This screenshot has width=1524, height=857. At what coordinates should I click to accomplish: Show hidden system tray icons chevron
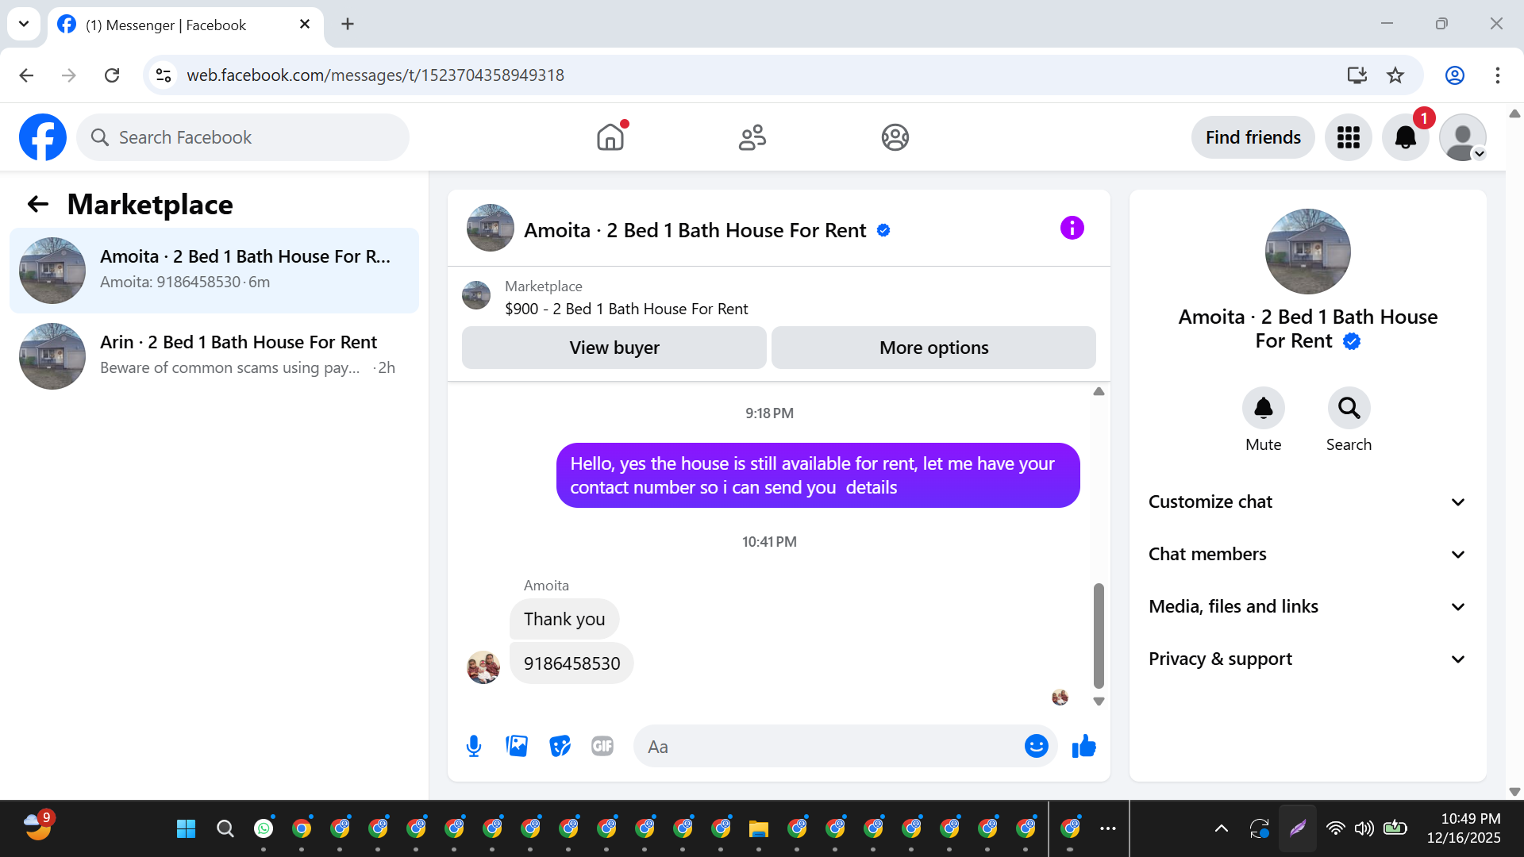click(x=1221, y=828)
